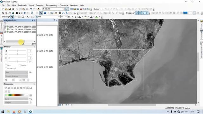Open the Nearest Neighbor resampling dropdown
203x114 pixels.
(x=16, y=76)
